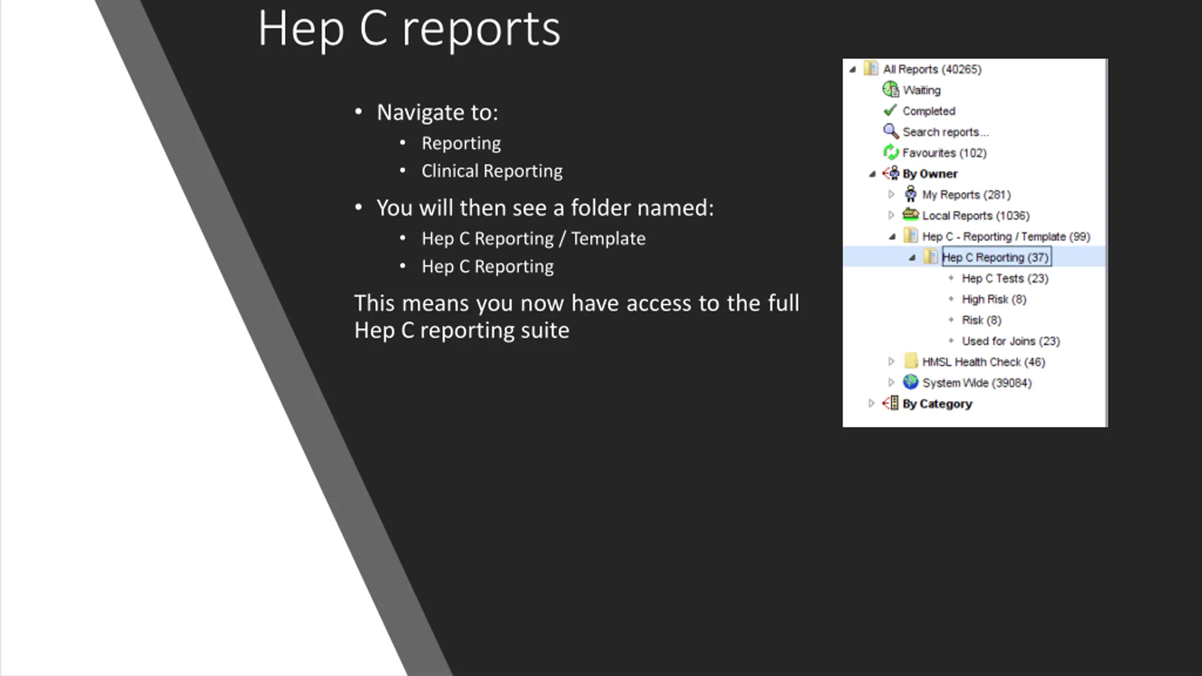Click the HMSL Health Check folder icon
This screenshot has height=676, width=1202.
(x=911, y=361)
